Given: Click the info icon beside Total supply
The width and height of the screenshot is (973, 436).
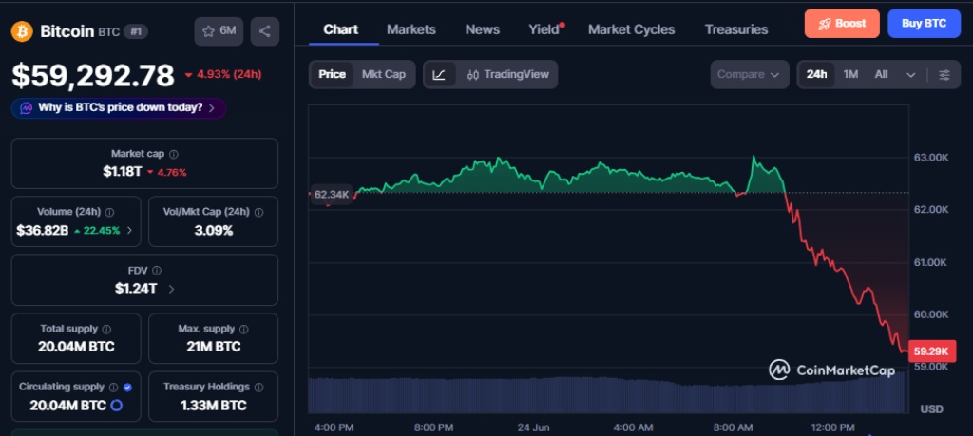Looking at the screenshot, I should [x=106, y=329].
